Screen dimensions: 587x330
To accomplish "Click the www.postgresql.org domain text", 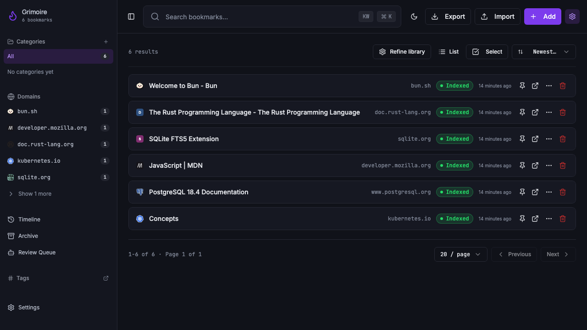I will coord(401,192).
